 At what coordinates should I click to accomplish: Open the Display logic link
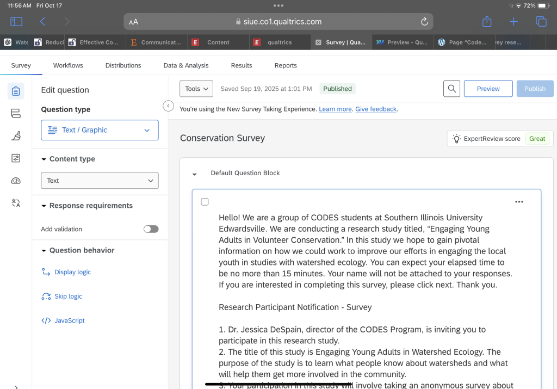pyautogui.click(x=72, y=272)
